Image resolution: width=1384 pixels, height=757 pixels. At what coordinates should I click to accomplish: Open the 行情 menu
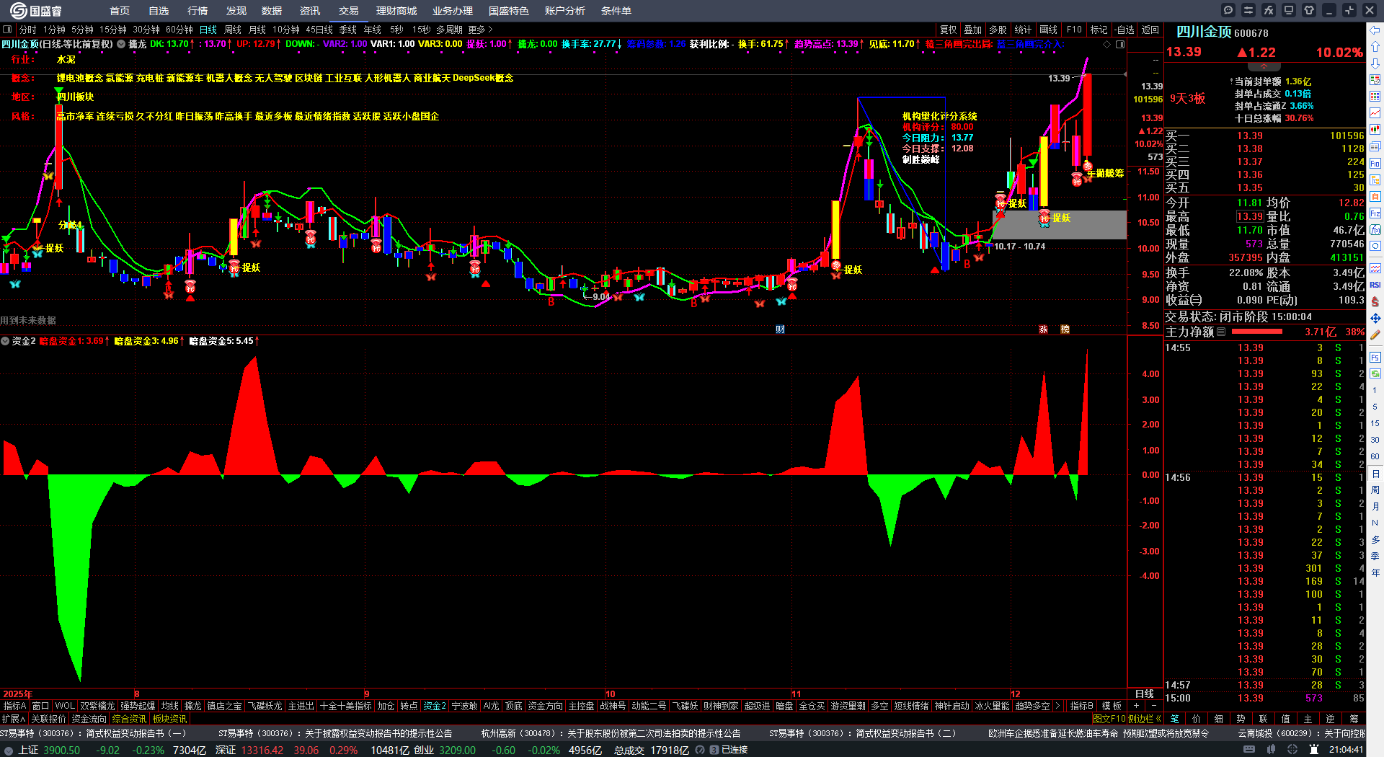click(x=198, y=11)
